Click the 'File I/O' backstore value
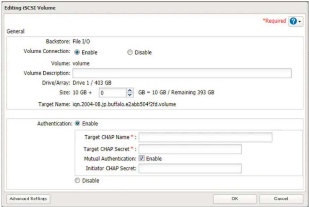The image size is (309, 207). pyautogui.click(x=81, y=42)
